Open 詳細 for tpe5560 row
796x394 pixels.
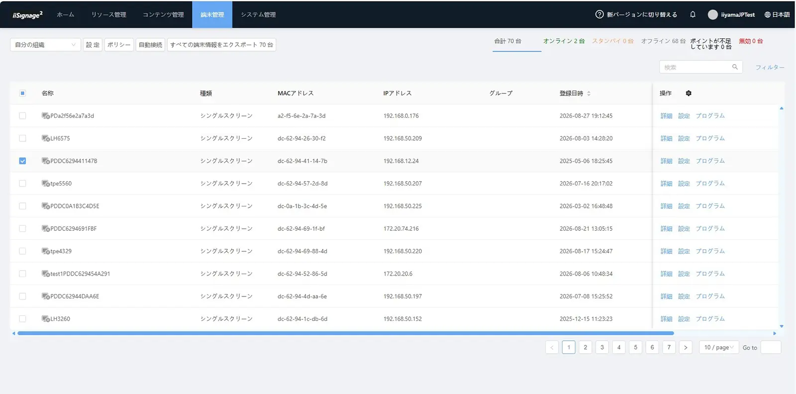point(666,184)
